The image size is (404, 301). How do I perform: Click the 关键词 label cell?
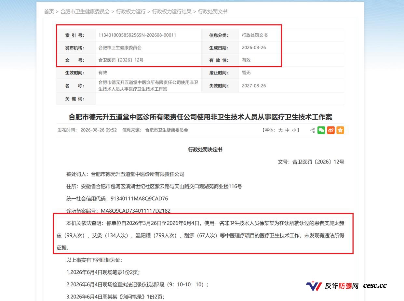tap(76, 98)
